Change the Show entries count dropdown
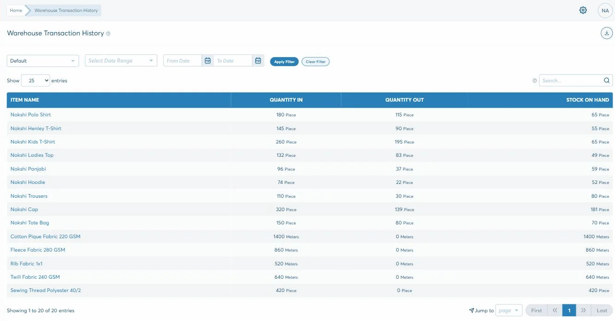615x321 pixels. coord(35,80)
